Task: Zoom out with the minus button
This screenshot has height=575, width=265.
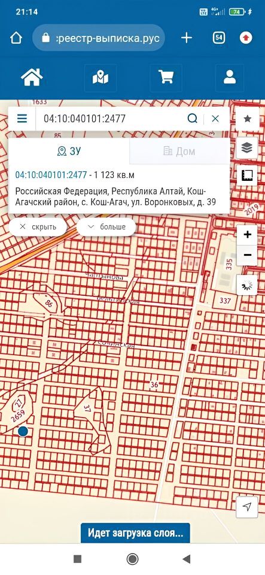Action: click(x=248, y=255)
